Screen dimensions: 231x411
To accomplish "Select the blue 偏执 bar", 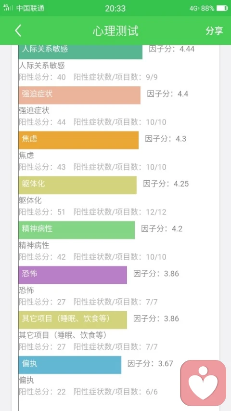I will coord(70,365).
